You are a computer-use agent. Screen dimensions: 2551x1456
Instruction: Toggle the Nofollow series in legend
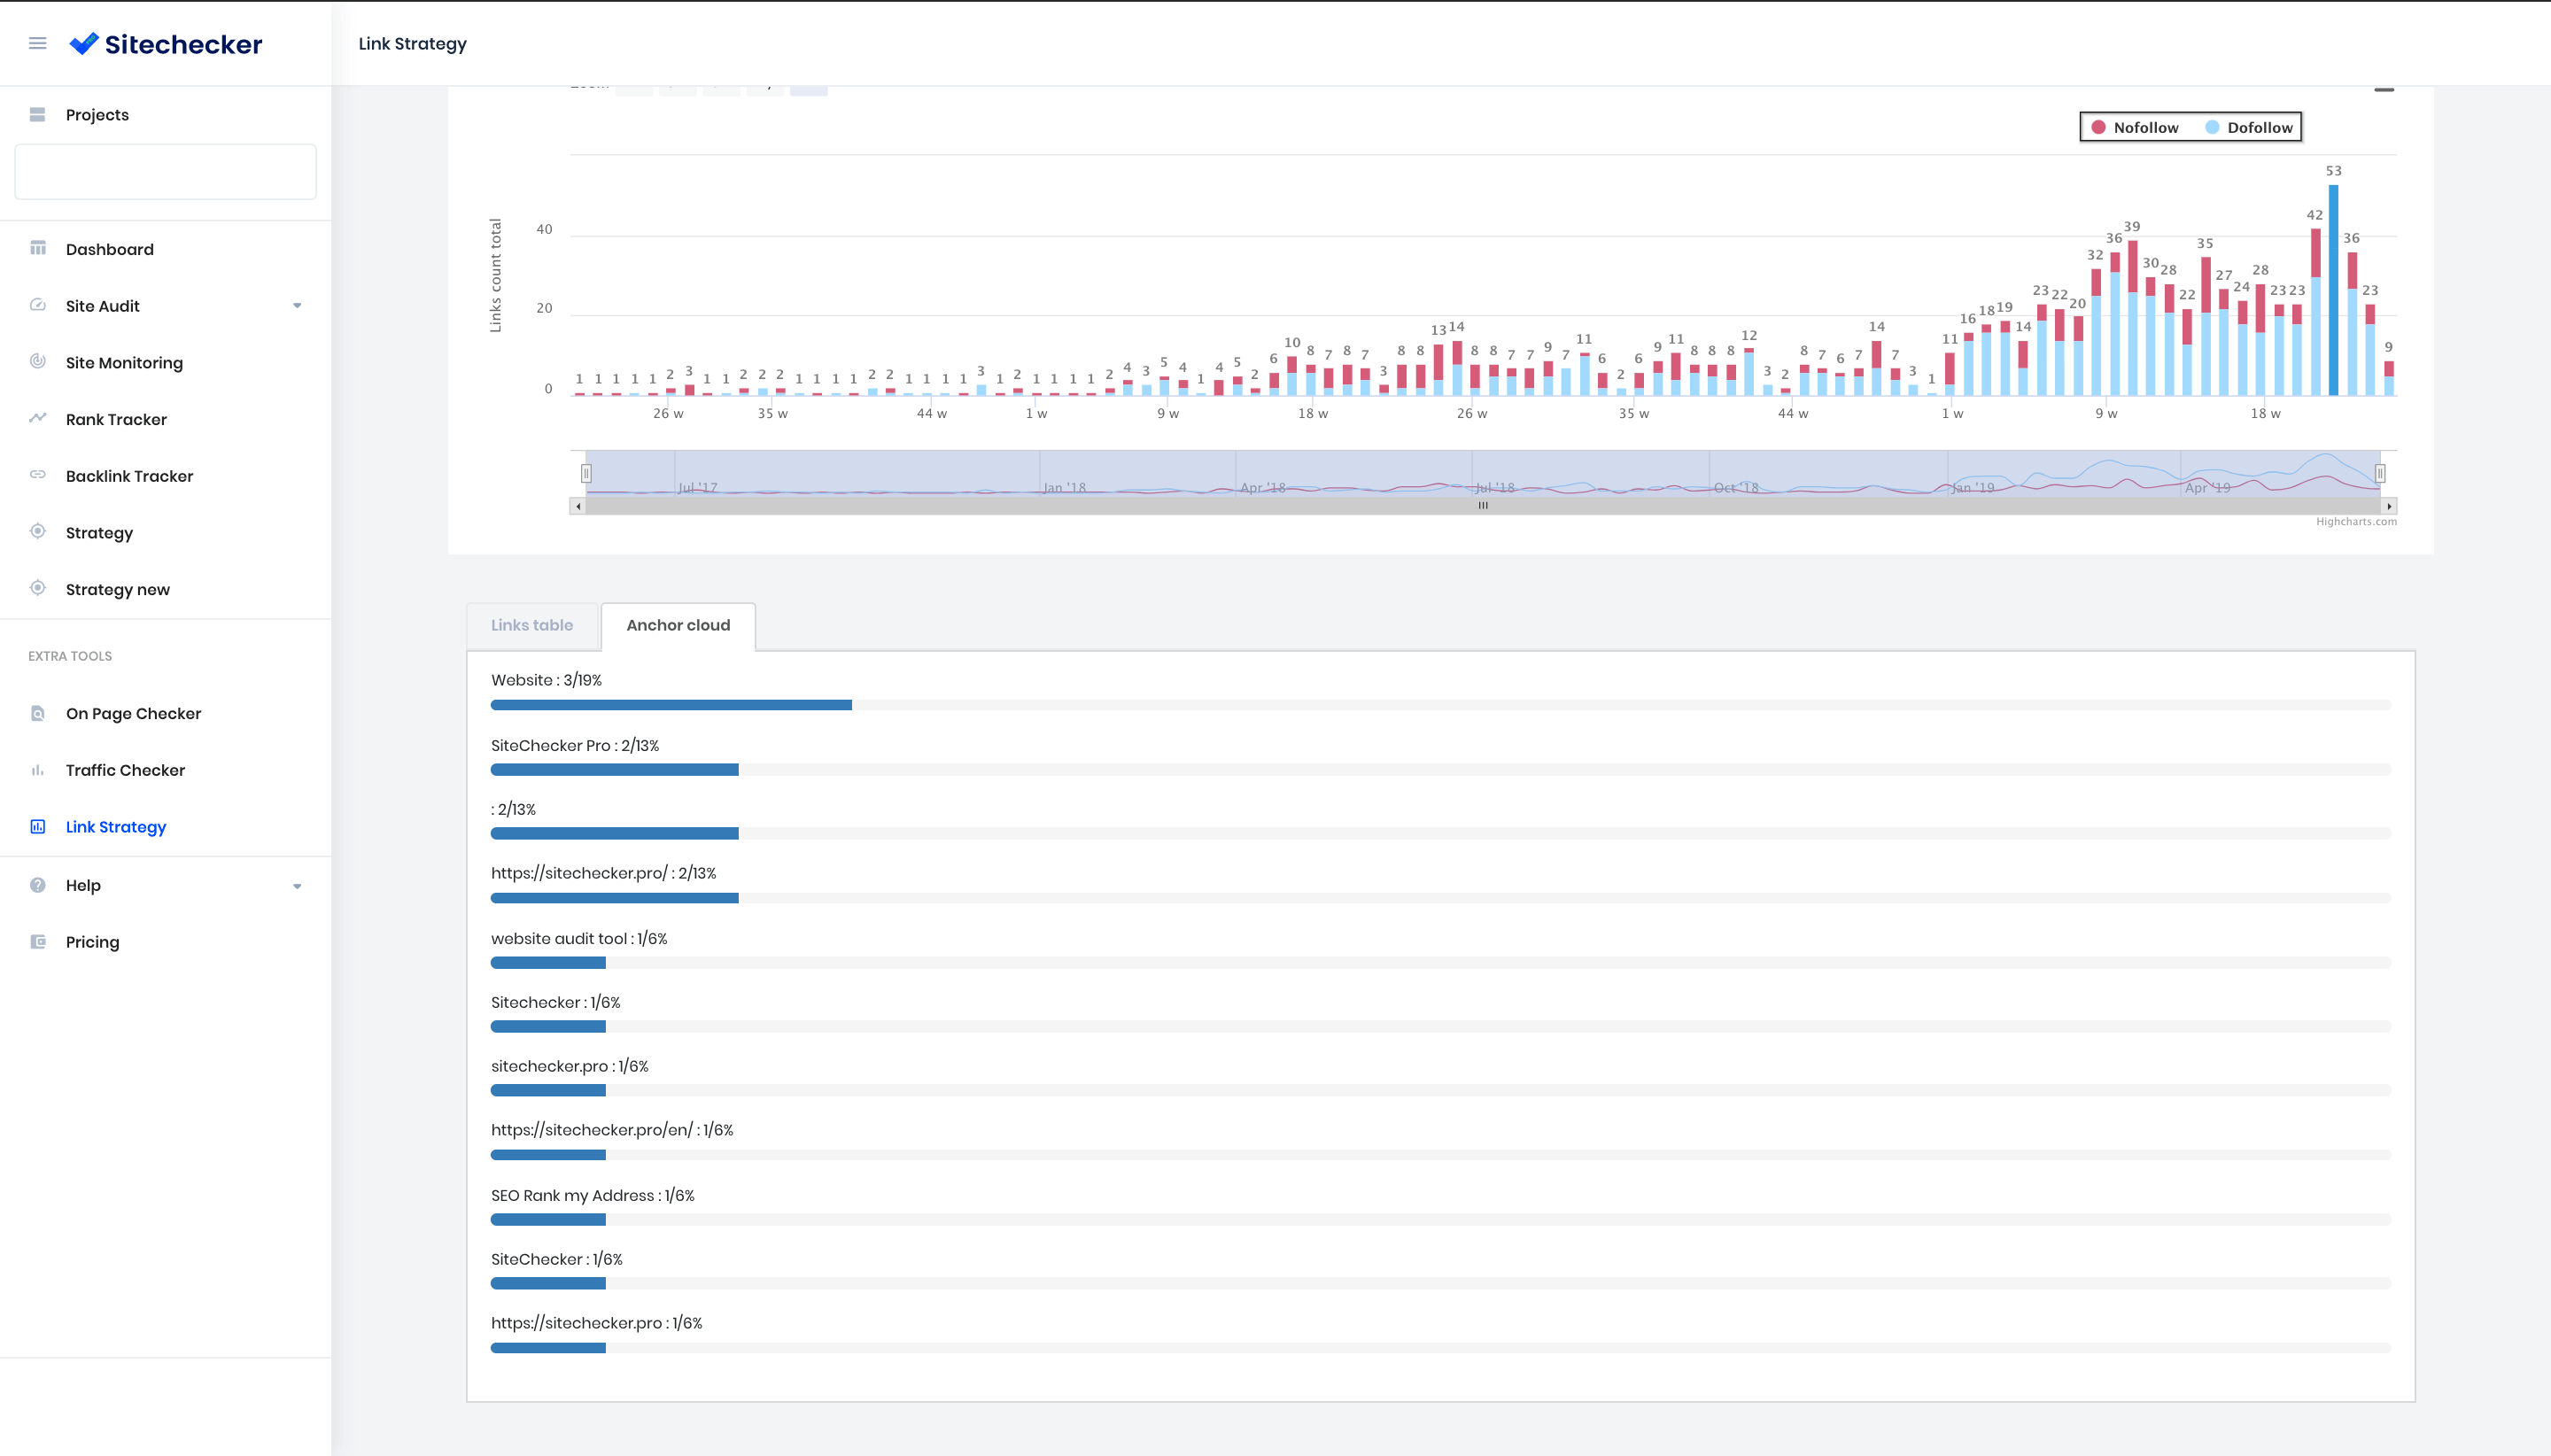tap(2134, 127)
